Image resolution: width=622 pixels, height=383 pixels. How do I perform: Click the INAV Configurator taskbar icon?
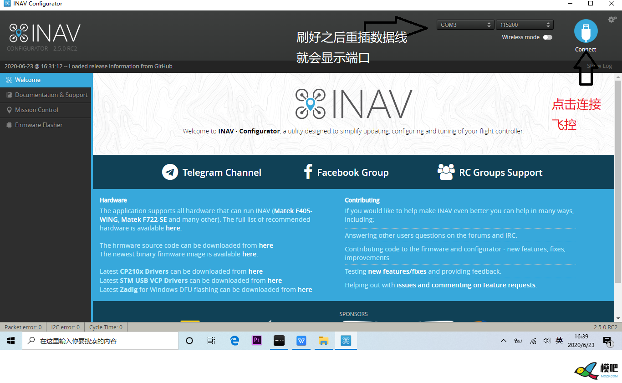click(346, 341)
